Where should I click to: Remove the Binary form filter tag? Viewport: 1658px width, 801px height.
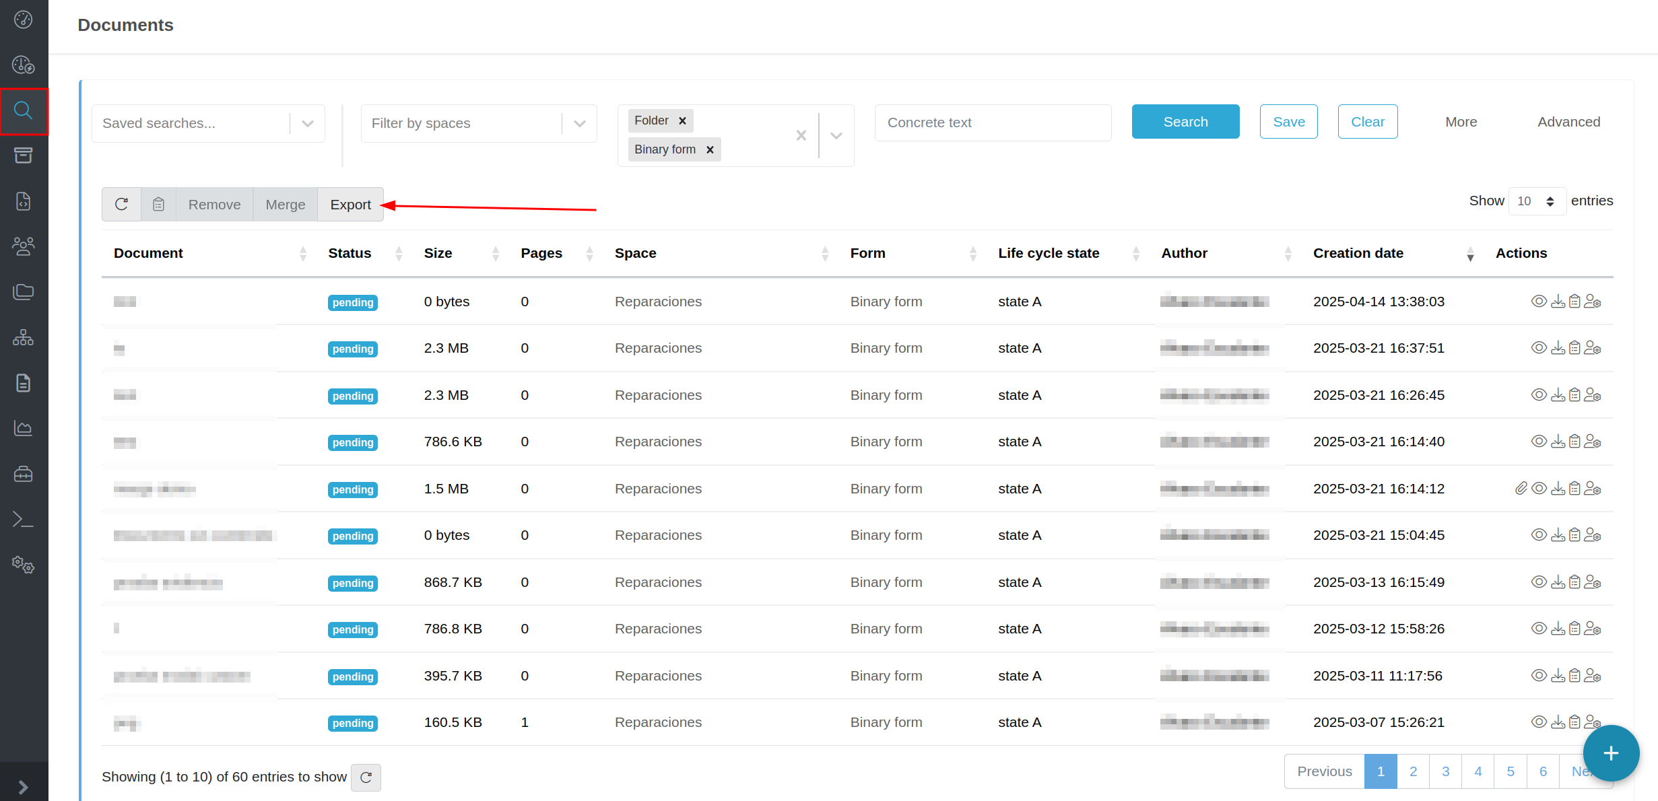[710, 149]
